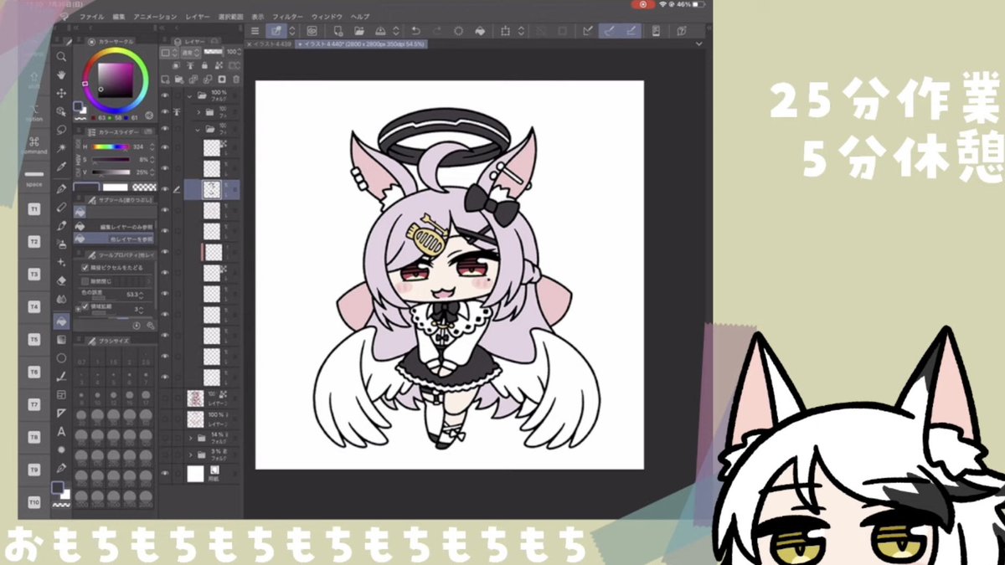Select the Move layer tool
This screenshot has width=1005, height=565.
point(61,93)
